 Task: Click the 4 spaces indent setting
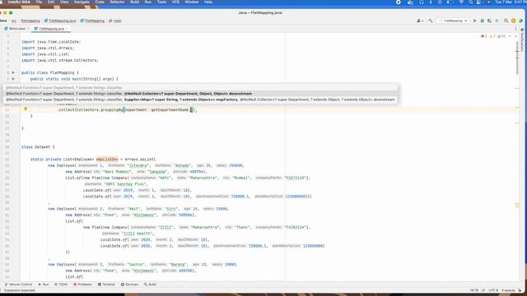508,290
